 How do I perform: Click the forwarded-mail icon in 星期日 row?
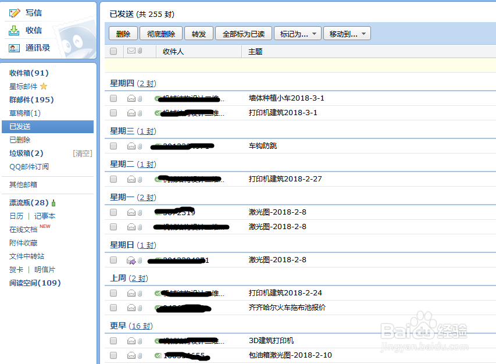point(131,260)
